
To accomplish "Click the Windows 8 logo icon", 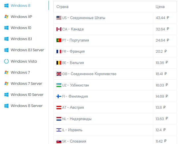I will tap(6, 5).
